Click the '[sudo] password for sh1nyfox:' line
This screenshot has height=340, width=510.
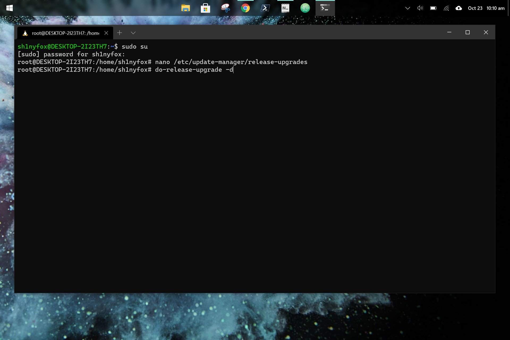pyautogui.click(x=71, y=54)
